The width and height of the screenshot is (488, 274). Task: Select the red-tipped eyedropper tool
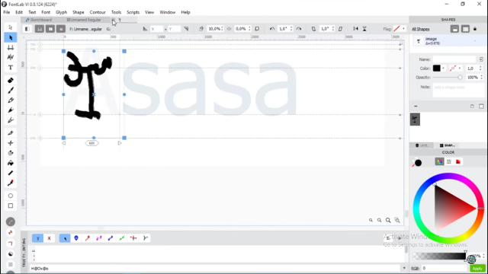[10, 183]
